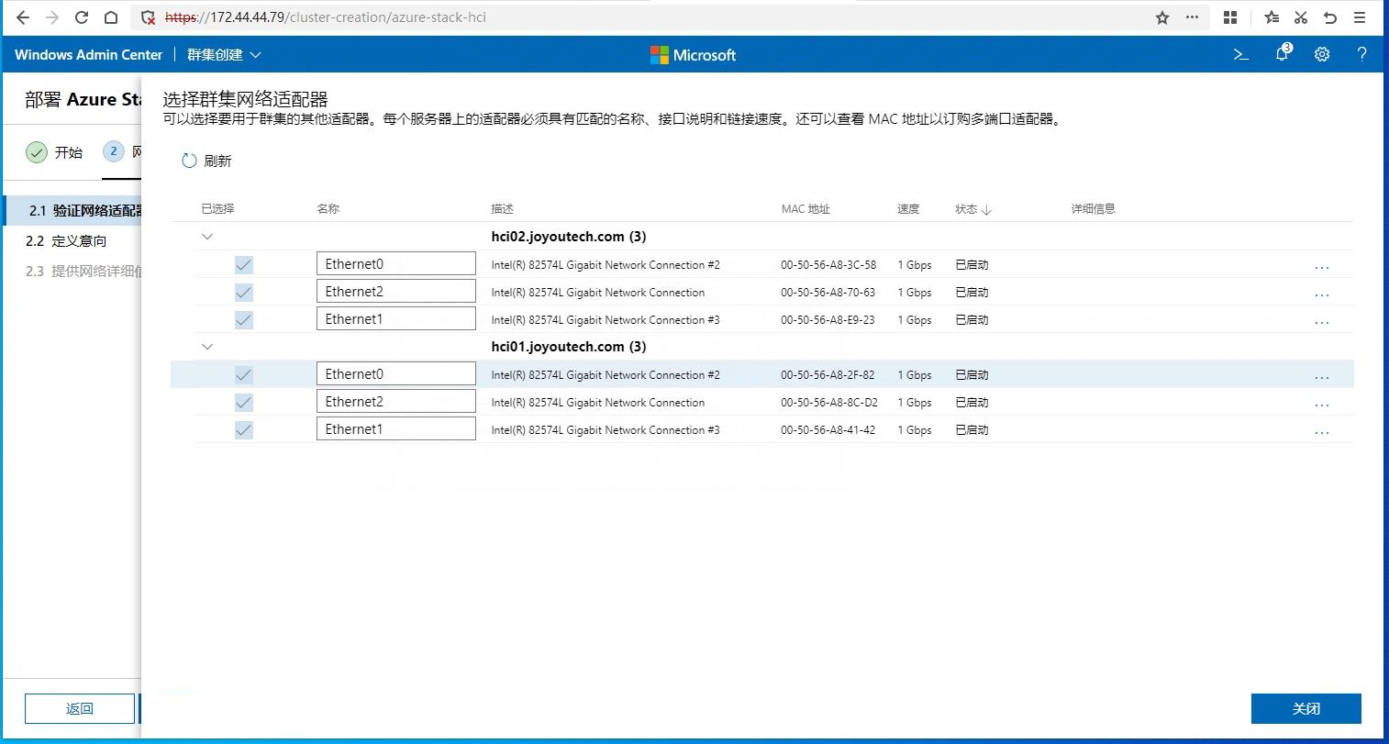
Task: Click the browser address bar URL
Action: pyautogui.click(x=326, y=17)
